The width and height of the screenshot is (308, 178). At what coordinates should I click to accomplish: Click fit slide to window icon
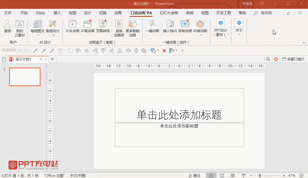click(301, 175)
